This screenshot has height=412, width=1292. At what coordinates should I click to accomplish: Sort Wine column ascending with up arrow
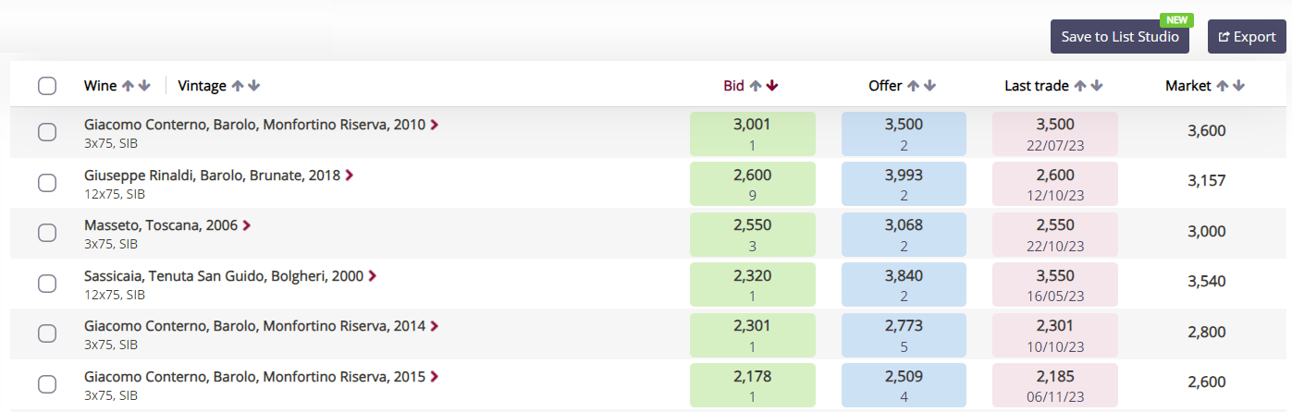click(x=128, y=86)
